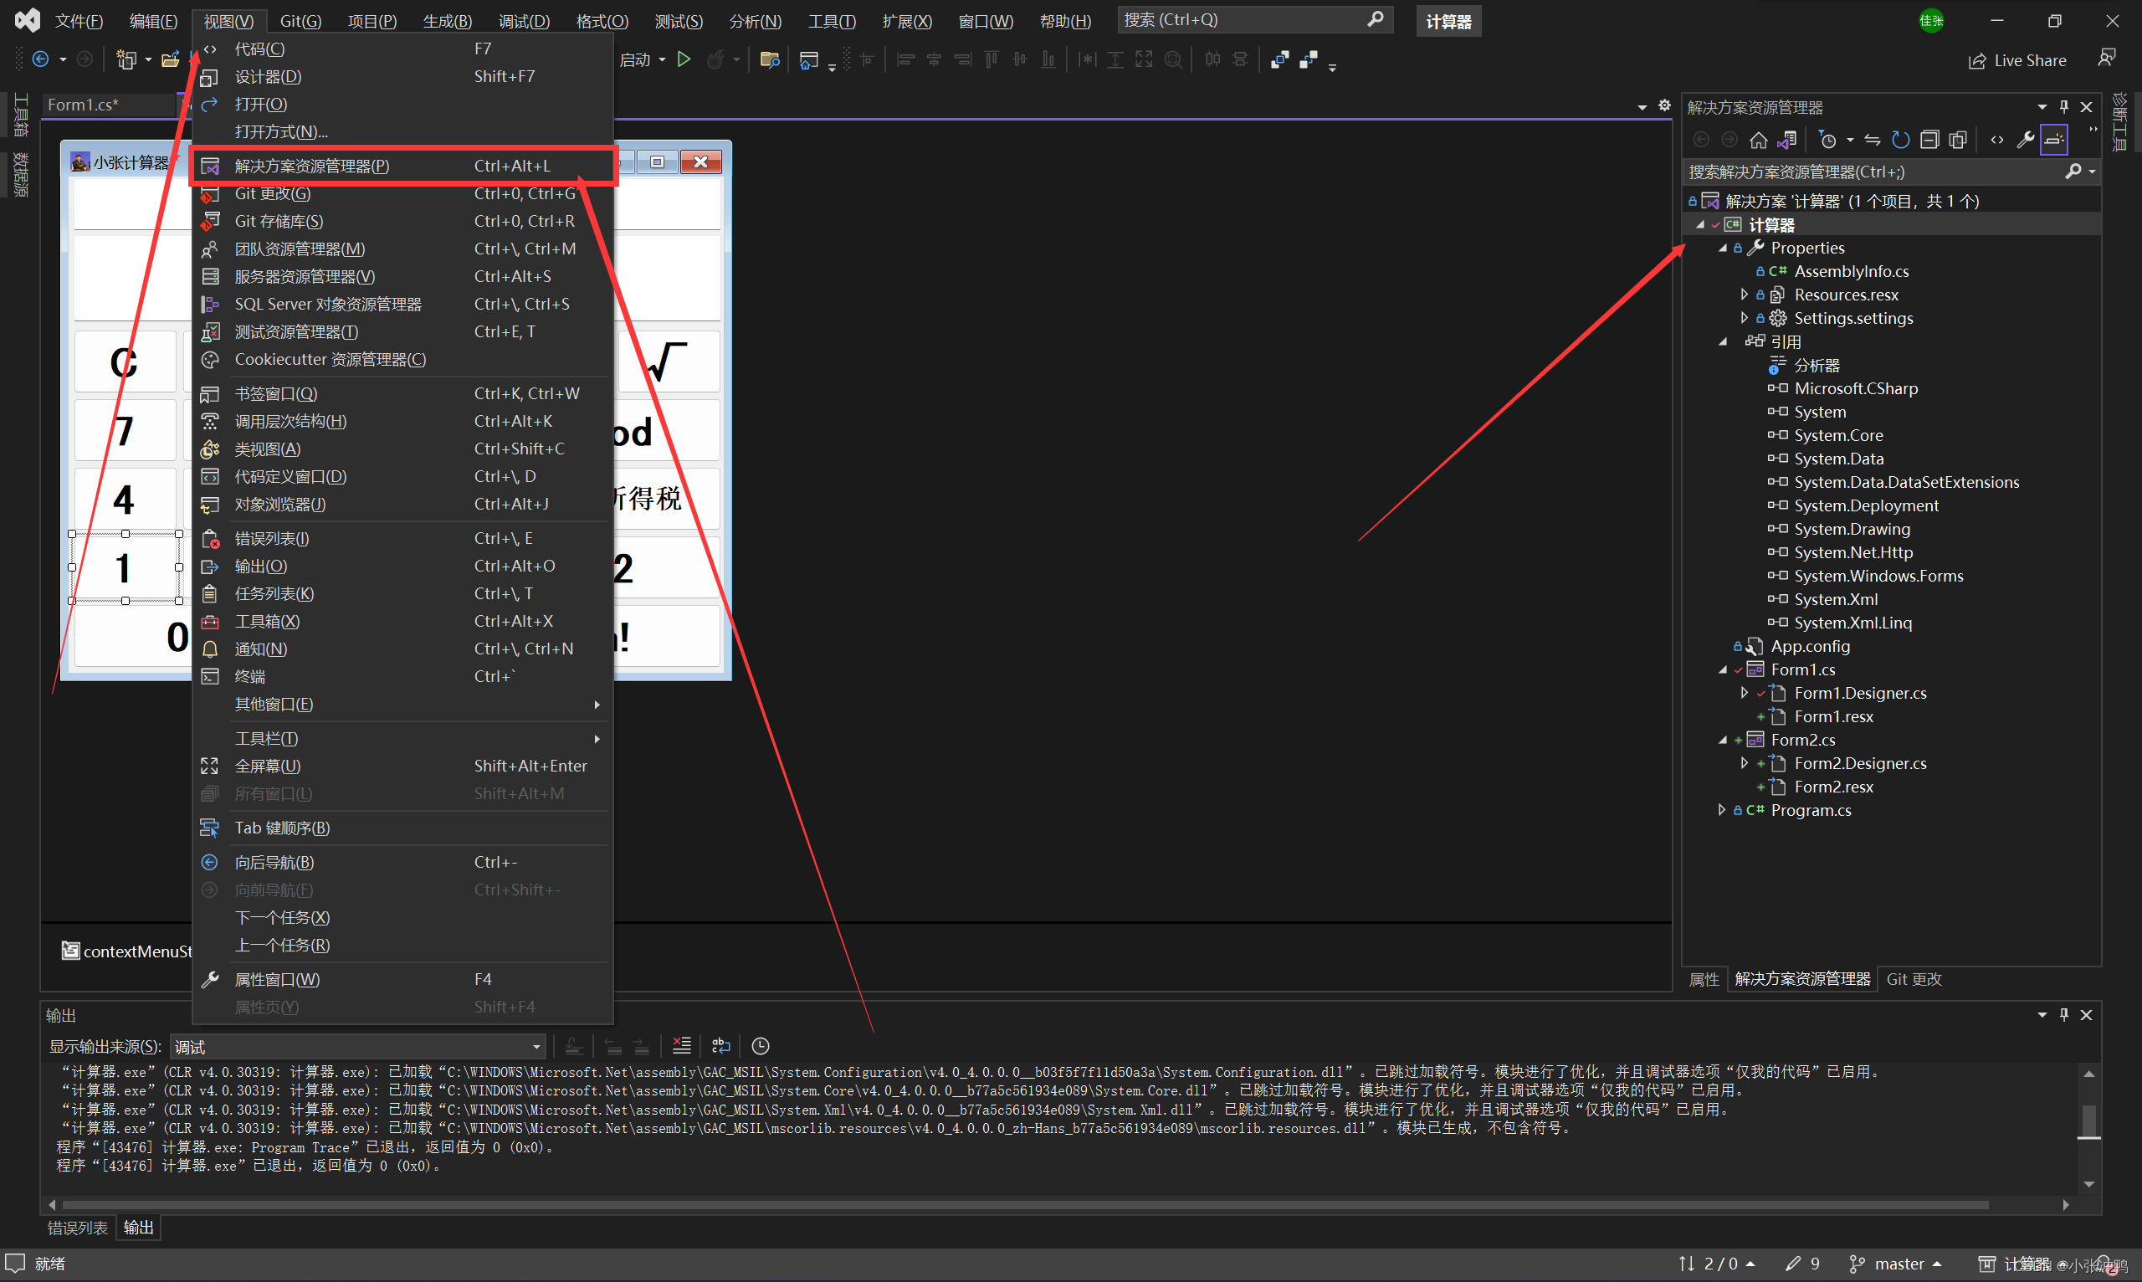Click the Output panel horizontal scrollbar
This screenshot has height=1282, width=2142.
[x=1024, y=1204]
